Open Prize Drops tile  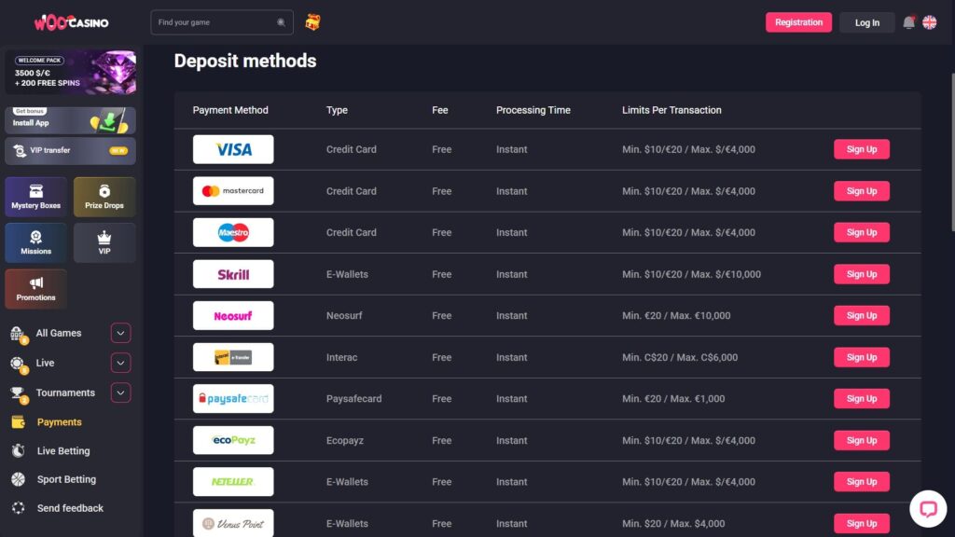104,197
